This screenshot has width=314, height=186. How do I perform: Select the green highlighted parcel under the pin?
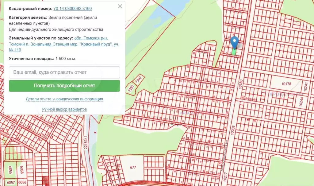pos(234,52)
